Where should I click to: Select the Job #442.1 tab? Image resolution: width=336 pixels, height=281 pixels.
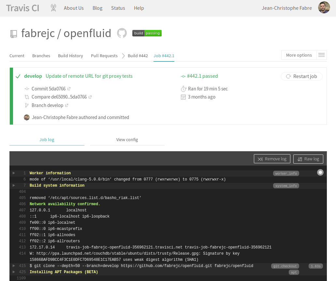click(164, 56)
